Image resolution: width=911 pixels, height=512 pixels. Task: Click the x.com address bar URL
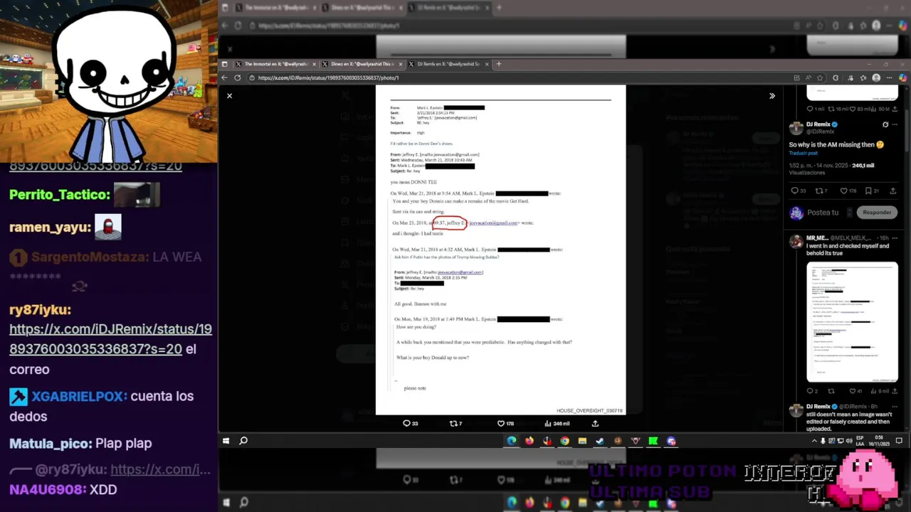click(328, 78)
